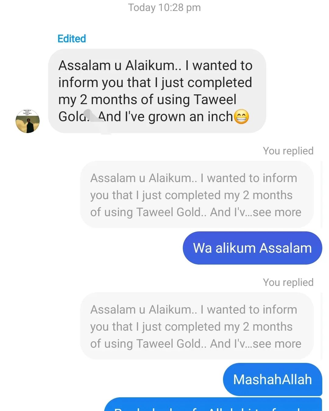
Task: Click the reply bar beside first quoted message
Action: 321,195
